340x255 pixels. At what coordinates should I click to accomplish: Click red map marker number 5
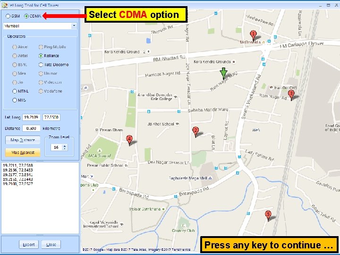click(x=268, y=216)
